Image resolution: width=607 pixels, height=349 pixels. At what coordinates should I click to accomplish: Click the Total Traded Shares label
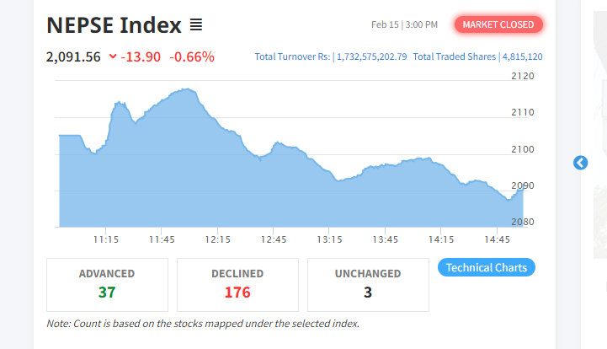pos(455,56)
